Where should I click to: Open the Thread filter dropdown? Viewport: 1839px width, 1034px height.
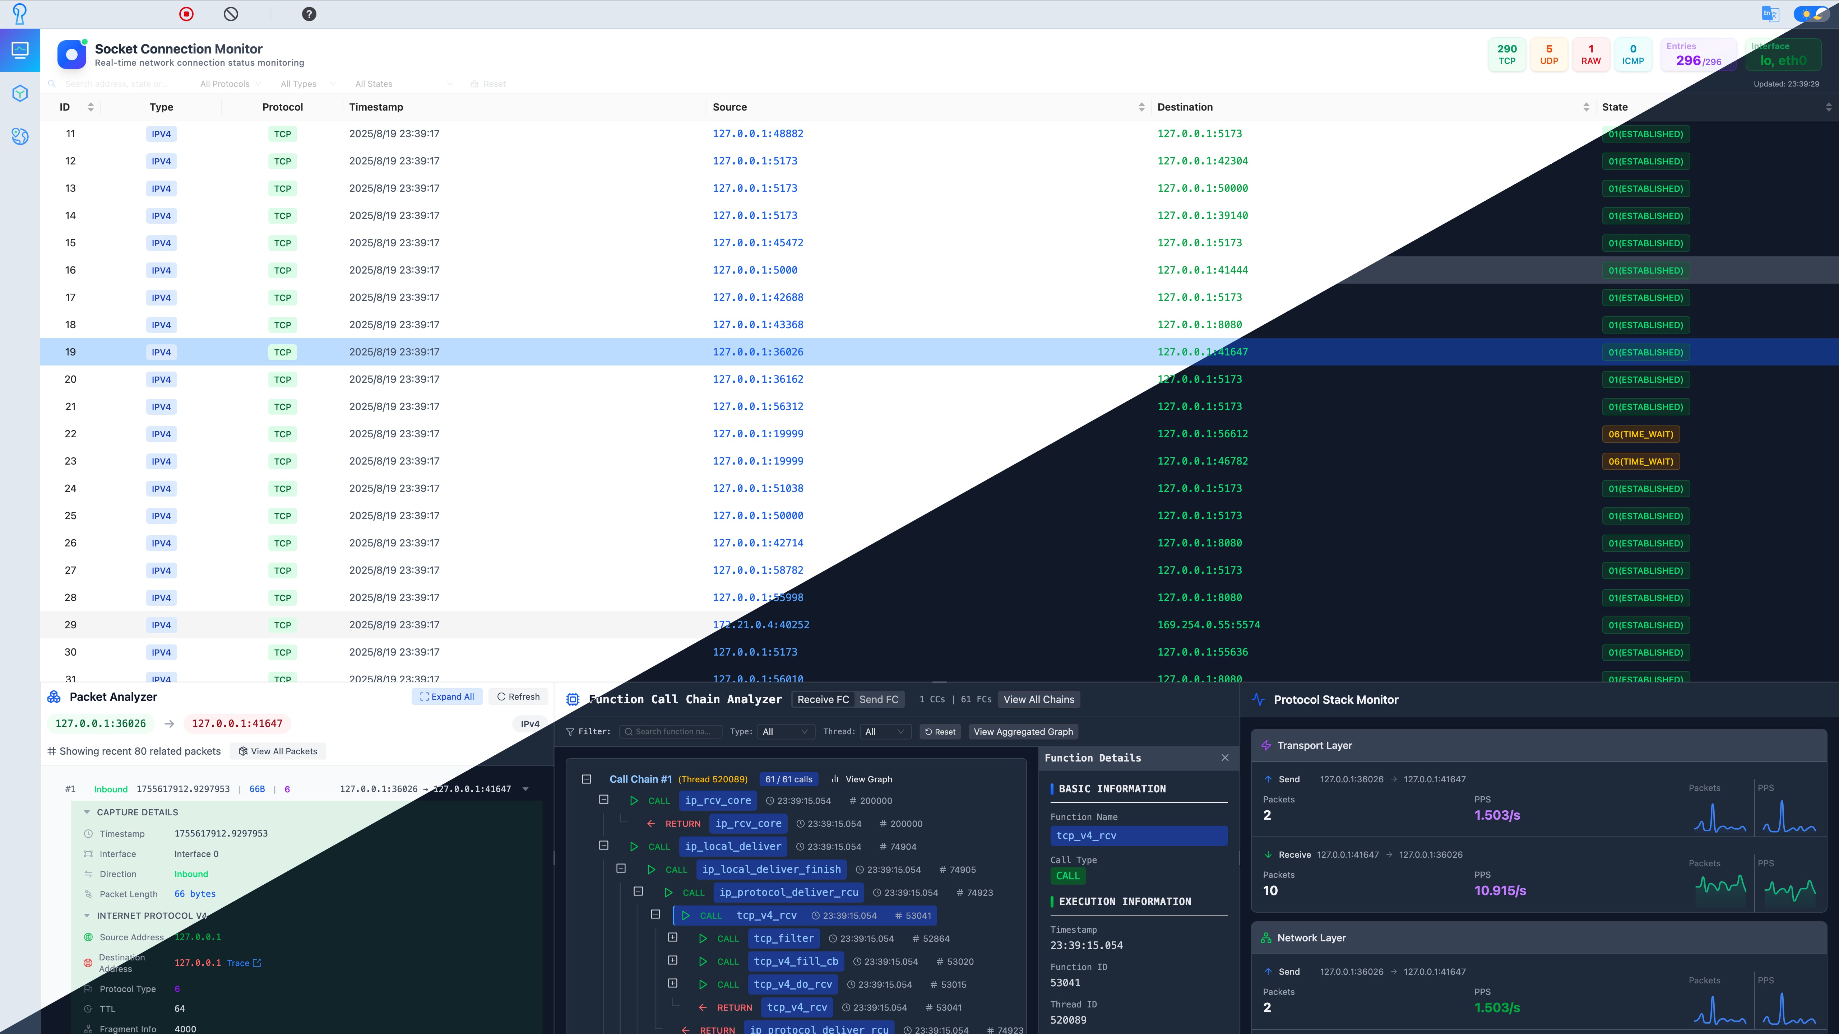pos(885,731)
